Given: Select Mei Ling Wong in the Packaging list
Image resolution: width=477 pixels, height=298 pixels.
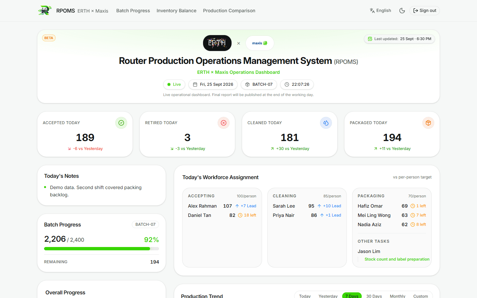Looking at the screenshot, I should coord(374,215).
